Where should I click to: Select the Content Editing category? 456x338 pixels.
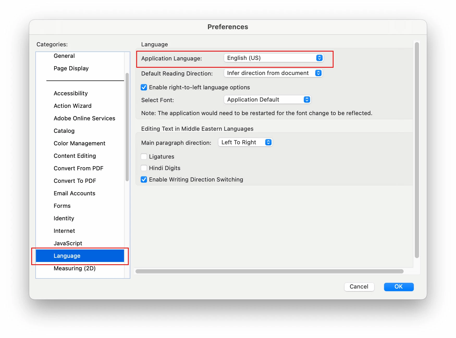coord(80,156)
